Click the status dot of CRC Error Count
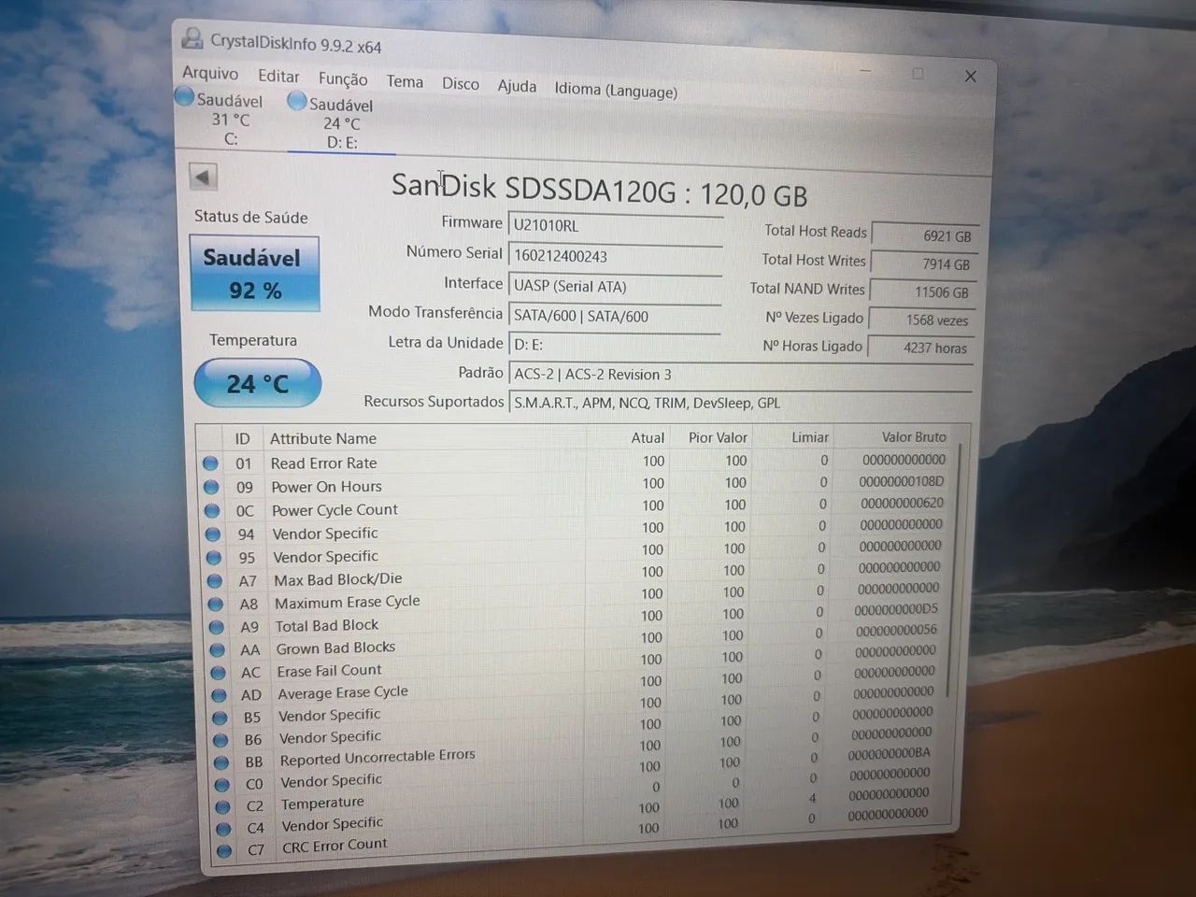 point(224,851)
